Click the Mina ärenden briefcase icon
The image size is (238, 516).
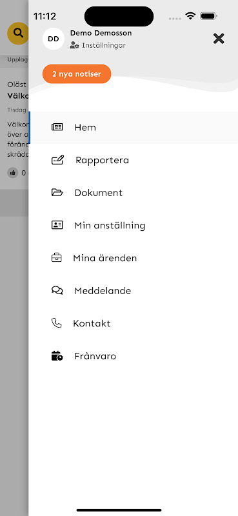[57, 257]
